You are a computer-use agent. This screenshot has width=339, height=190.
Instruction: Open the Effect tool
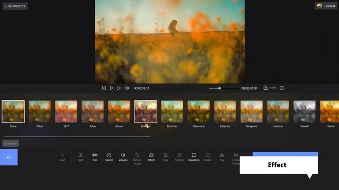point(151,157)
